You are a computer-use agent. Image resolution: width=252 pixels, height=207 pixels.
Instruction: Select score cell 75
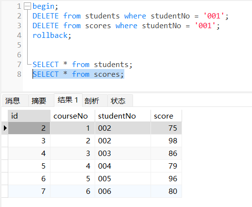166,128
